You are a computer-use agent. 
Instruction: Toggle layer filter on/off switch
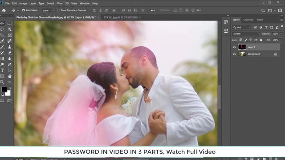(282, 27)
